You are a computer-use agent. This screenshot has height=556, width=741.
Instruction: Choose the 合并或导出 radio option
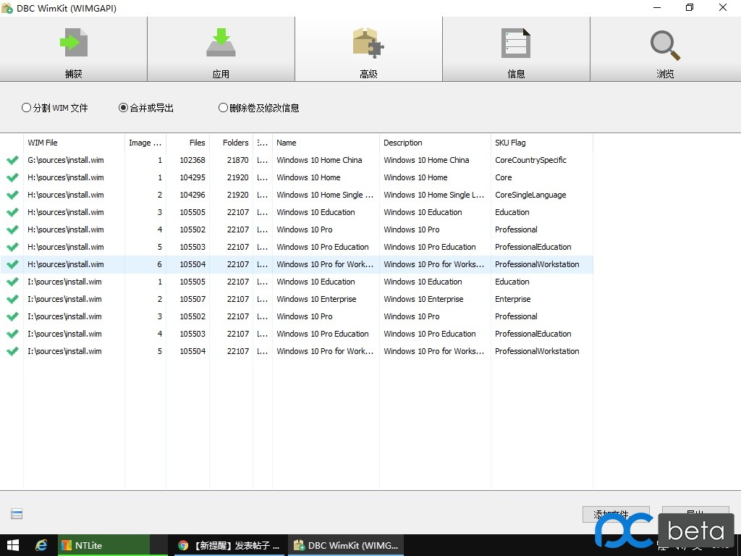(x=146, y=108)
